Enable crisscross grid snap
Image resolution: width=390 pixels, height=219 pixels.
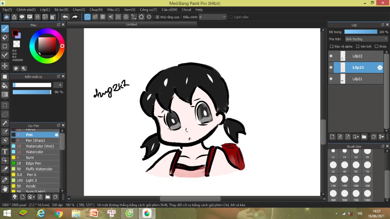click(103, 17)
